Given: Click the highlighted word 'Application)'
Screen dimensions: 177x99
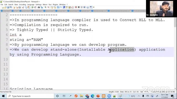Looking at the screenshot, I should click(x=122, y=50).
